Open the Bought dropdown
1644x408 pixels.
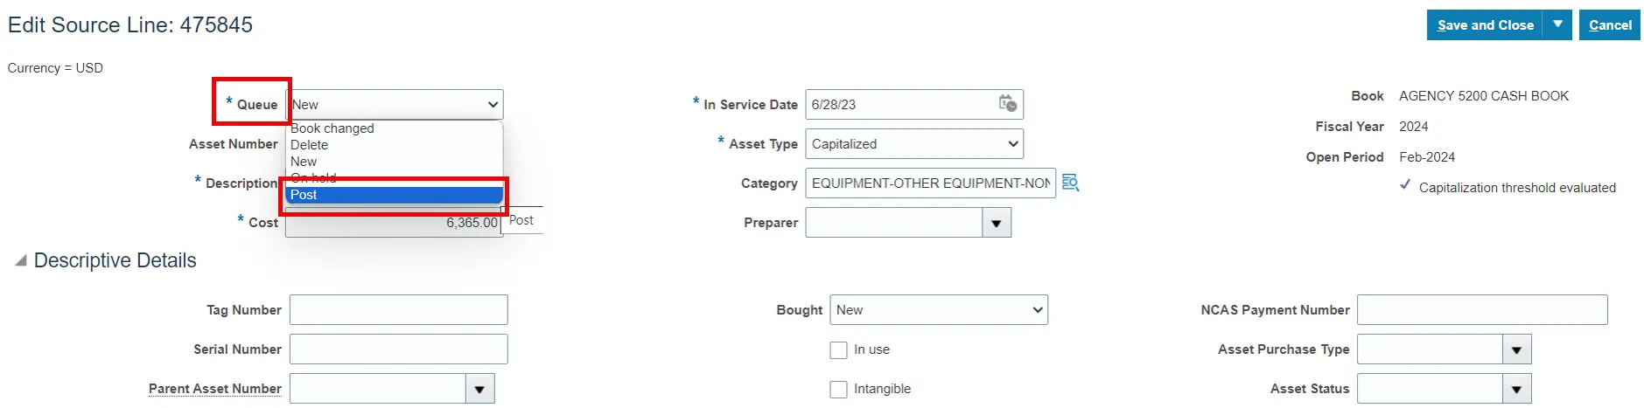pos(938,310)
